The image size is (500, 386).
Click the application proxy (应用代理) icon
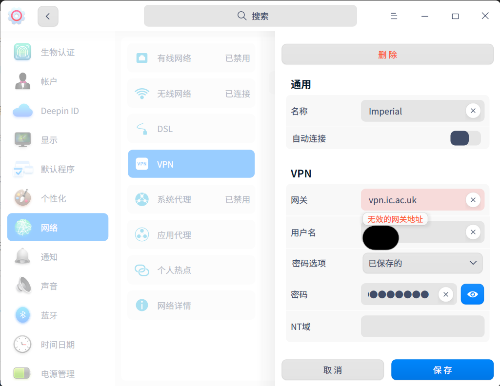[142, 235]
